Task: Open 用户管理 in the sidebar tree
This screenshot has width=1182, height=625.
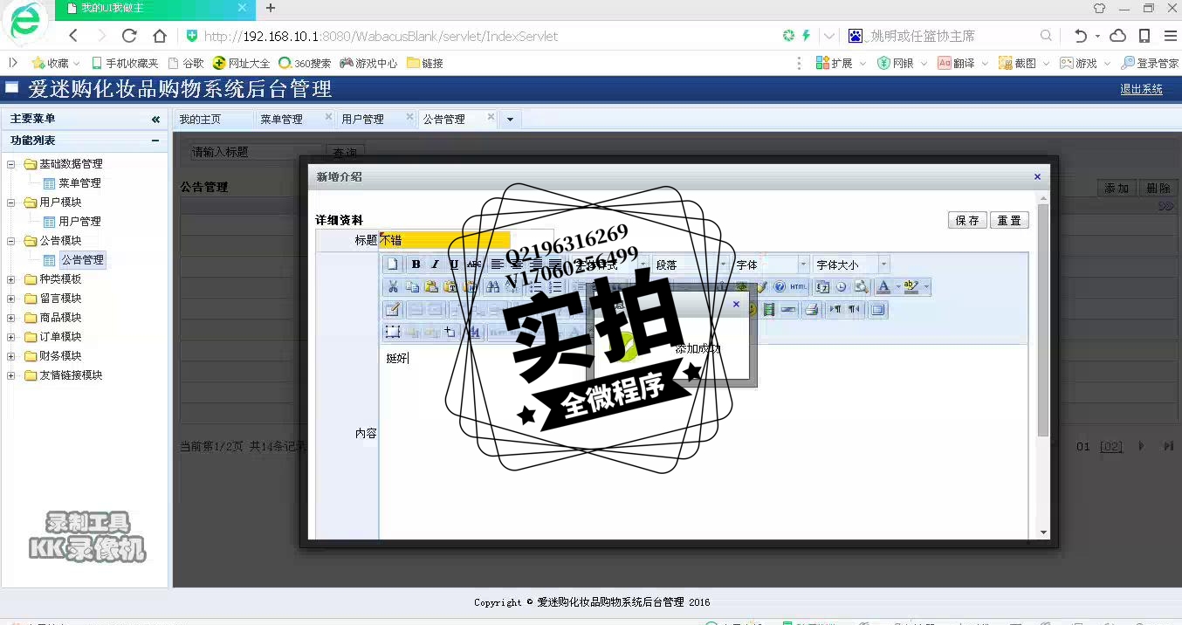Action: click(79, 222)
